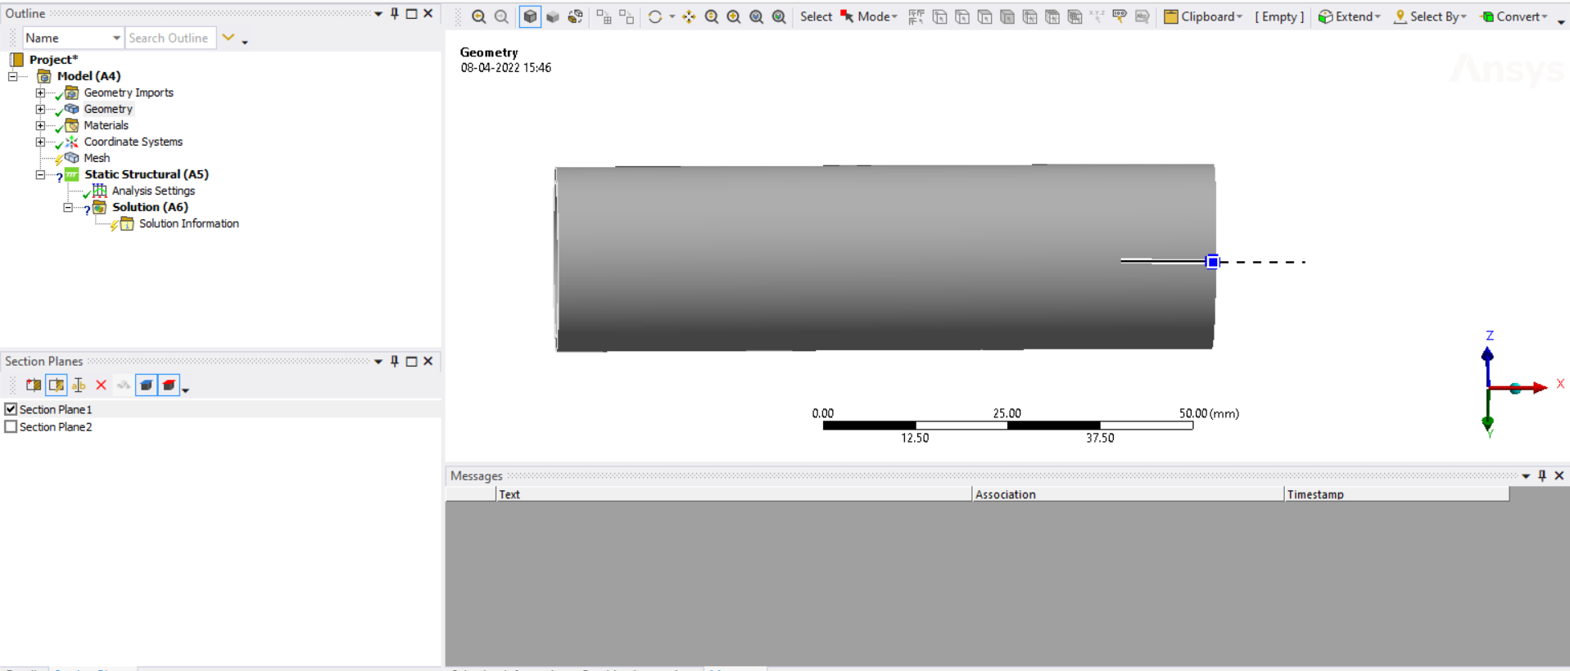Click the blue section plane handle
Image resolution: width=1570 pixels, height=671 pixels.
(1212, 262)
